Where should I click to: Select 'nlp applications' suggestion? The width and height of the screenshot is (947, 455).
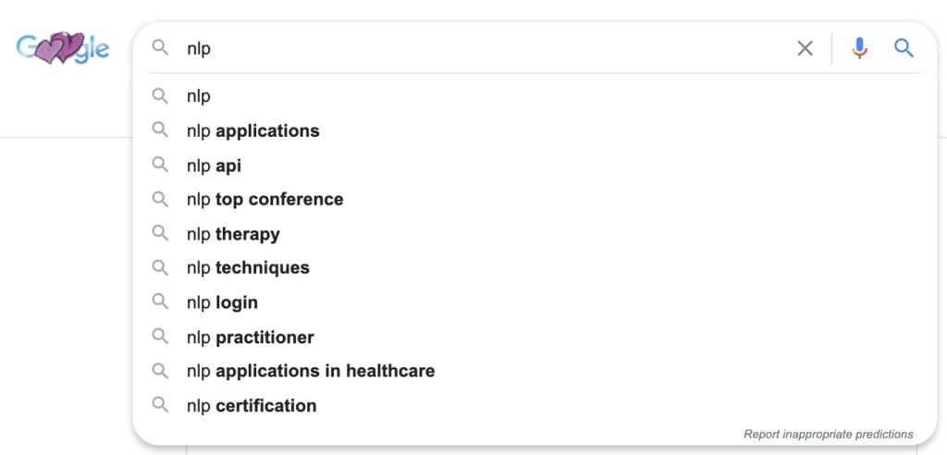point(252,131)
